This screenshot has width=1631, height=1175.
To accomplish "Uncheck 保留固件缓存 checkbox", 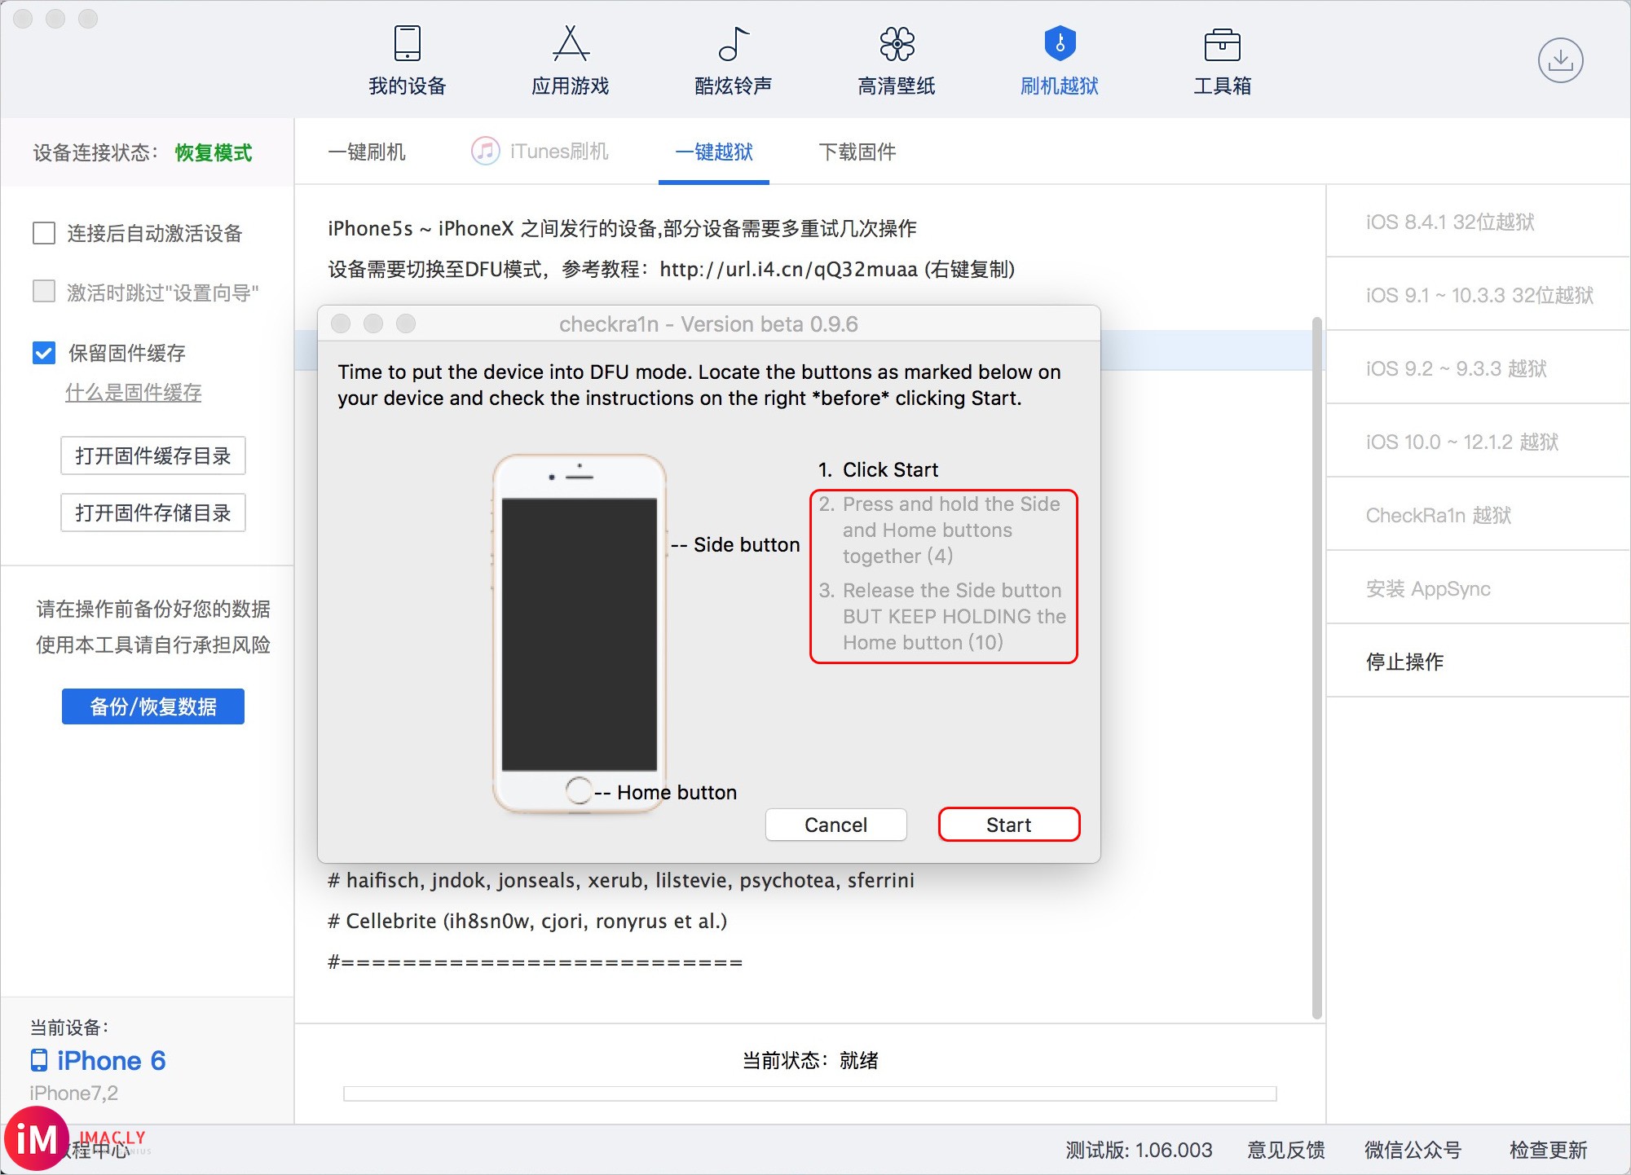I will [43, 353].
